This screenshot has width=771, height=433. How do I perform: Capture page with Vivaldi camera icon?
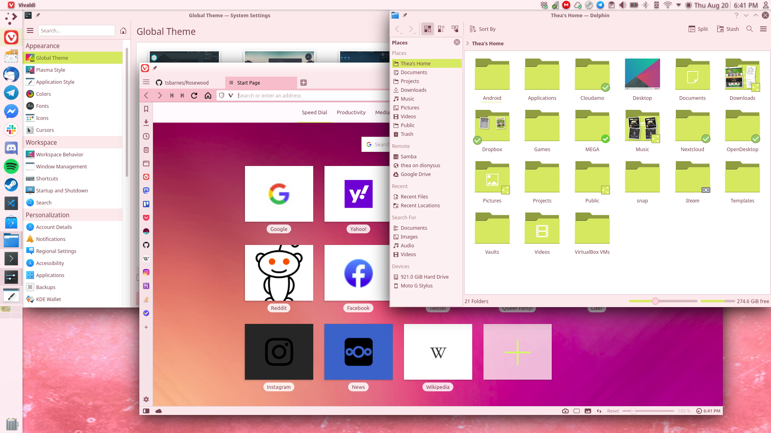coord(565,411)
